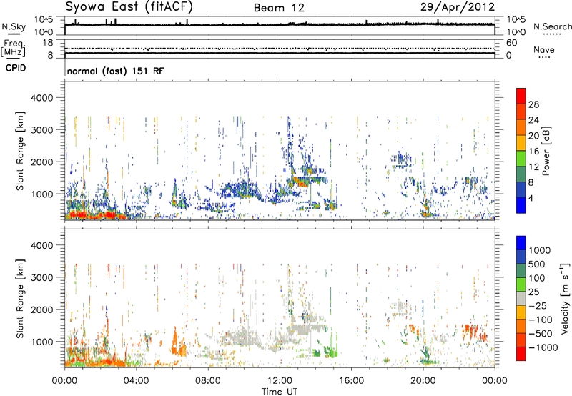Pick the light green 12–16 dB Power segment
This screenshot has height=396, width=572.
point(521,159)
